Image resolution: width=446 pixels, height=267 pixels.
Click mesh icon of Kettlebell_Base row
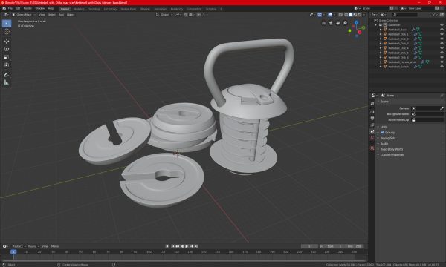tap(418, 30)
